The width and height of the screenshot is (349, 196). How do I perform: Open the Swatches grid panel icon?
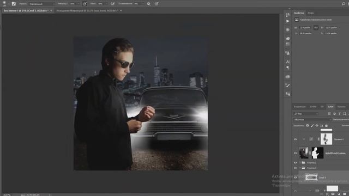287,45
